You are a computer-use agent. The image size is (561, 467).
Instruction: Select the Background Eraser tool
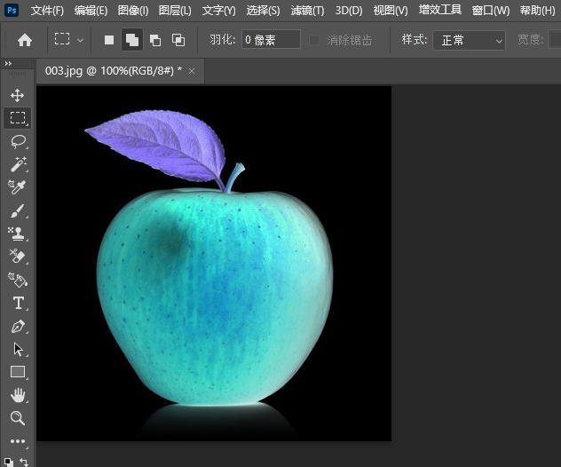tap(17, 257)
